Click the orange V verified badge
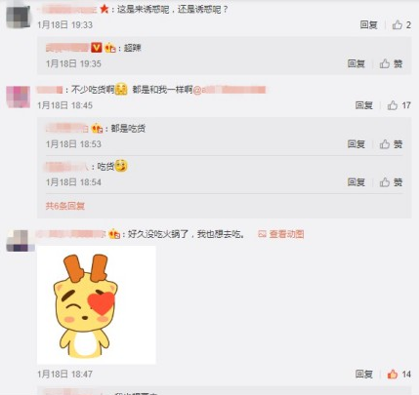Viewport: 419px width, 395px height. 97,48
